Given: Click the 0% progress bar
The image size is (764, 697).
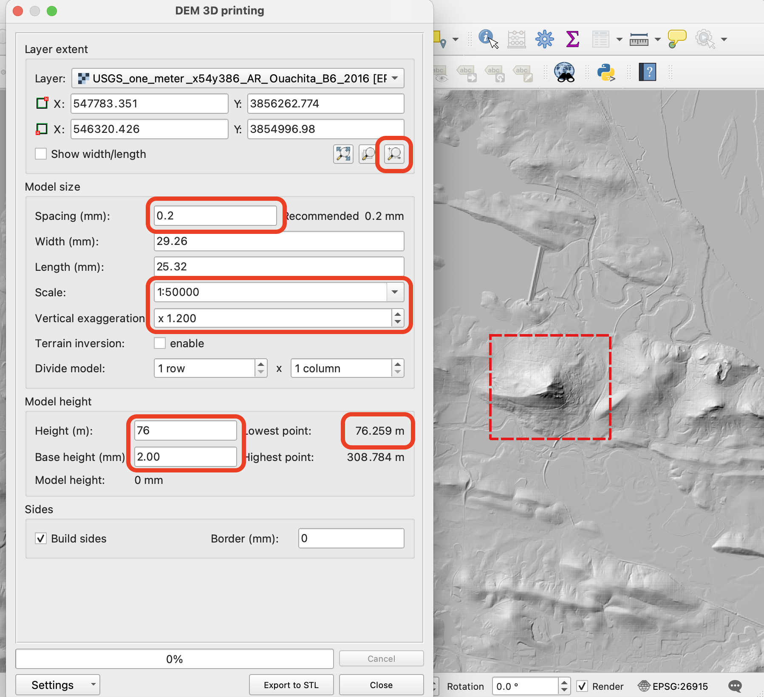Looking at the screenshot, I should click(x=174, y=659).
